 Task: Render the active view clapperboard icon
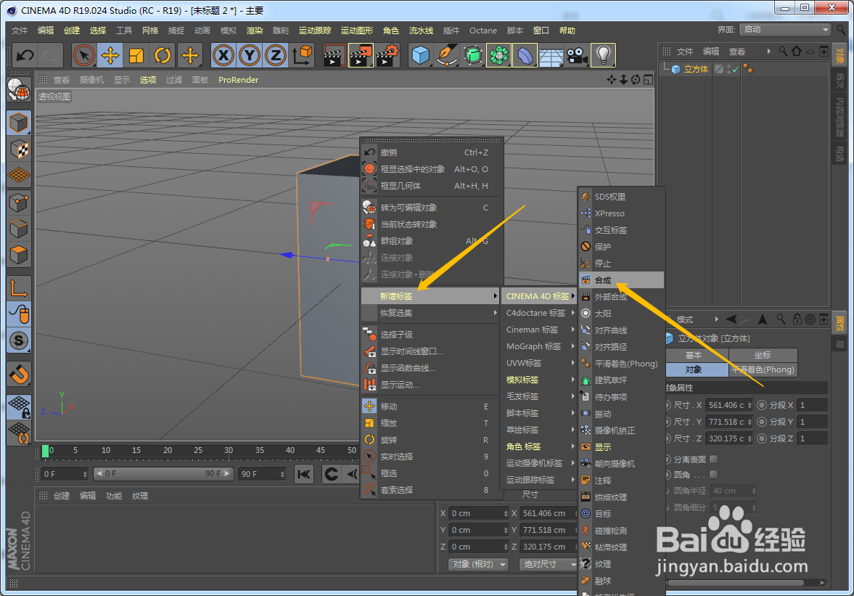pos(334,55)
